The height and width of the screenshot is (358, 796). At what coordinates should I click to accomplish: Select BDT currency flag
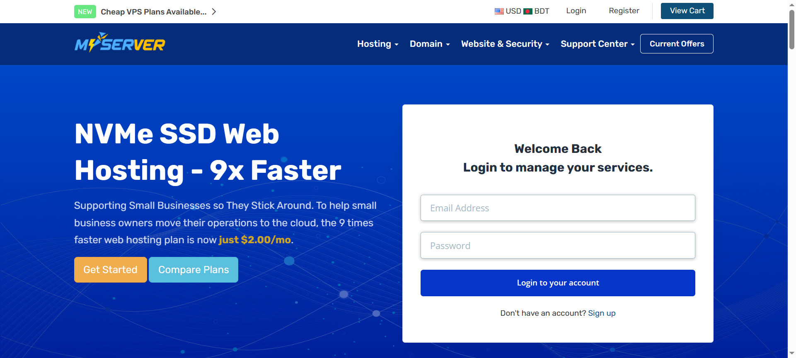coord(527,11)
